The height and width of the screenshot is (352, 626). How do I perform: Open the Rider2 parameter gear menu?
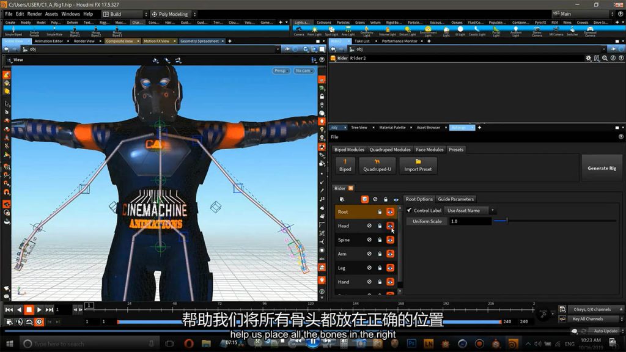(x=589, y=58)
